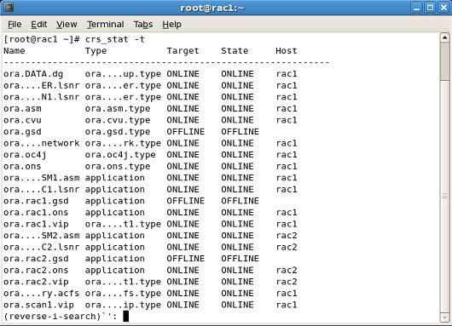Viewport: 452px width, 326px height.
Task: Click the 'ora.rac2.ons' resource name
Action: 36,270
